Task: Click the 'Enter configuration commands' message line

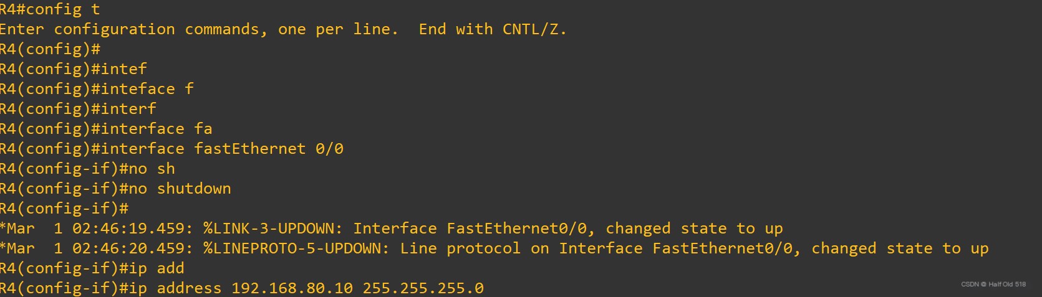Action: coord(283,29)
